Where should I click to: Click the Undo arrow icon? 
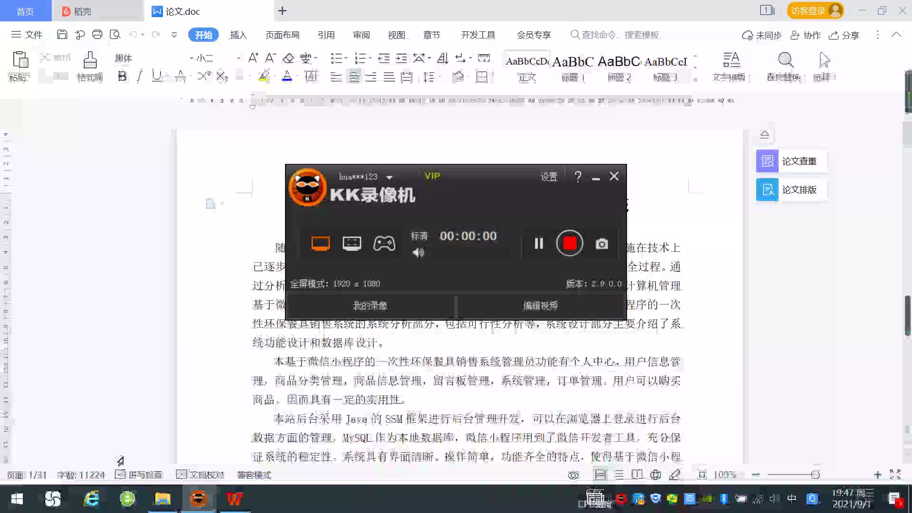point(133,35)
